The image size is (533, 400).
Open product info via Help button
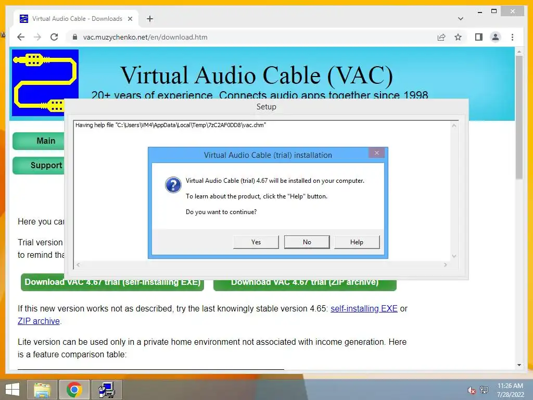tap(357, 242)
